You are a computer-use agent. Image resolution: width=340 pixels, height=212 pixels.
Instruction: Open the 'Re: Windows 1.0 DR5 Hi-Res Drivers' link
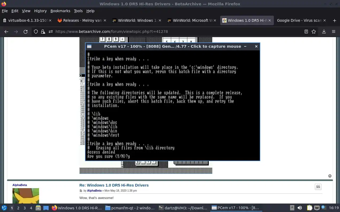tap(114, 185)
